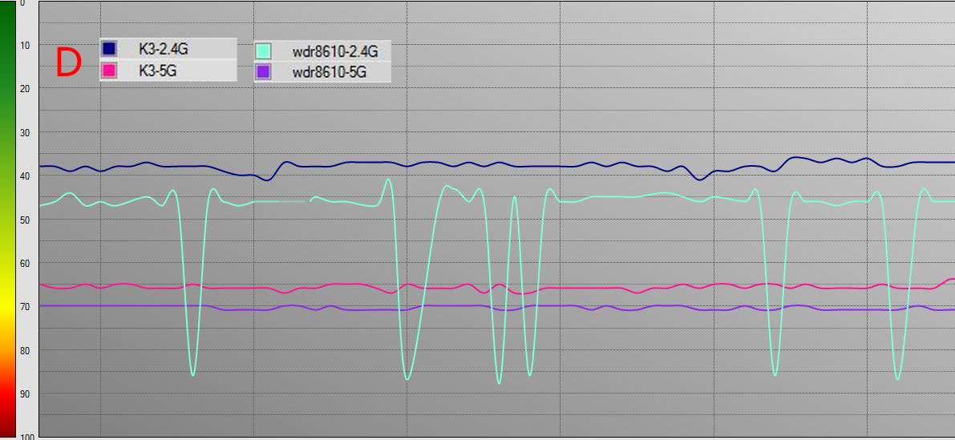
Task: Click the small gap in the aqua line
Action: 307,200
